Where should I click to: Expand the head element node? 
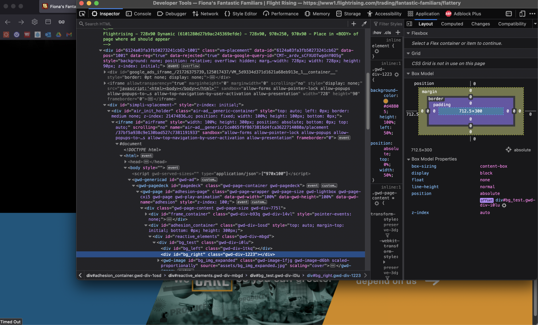point(125,162)
